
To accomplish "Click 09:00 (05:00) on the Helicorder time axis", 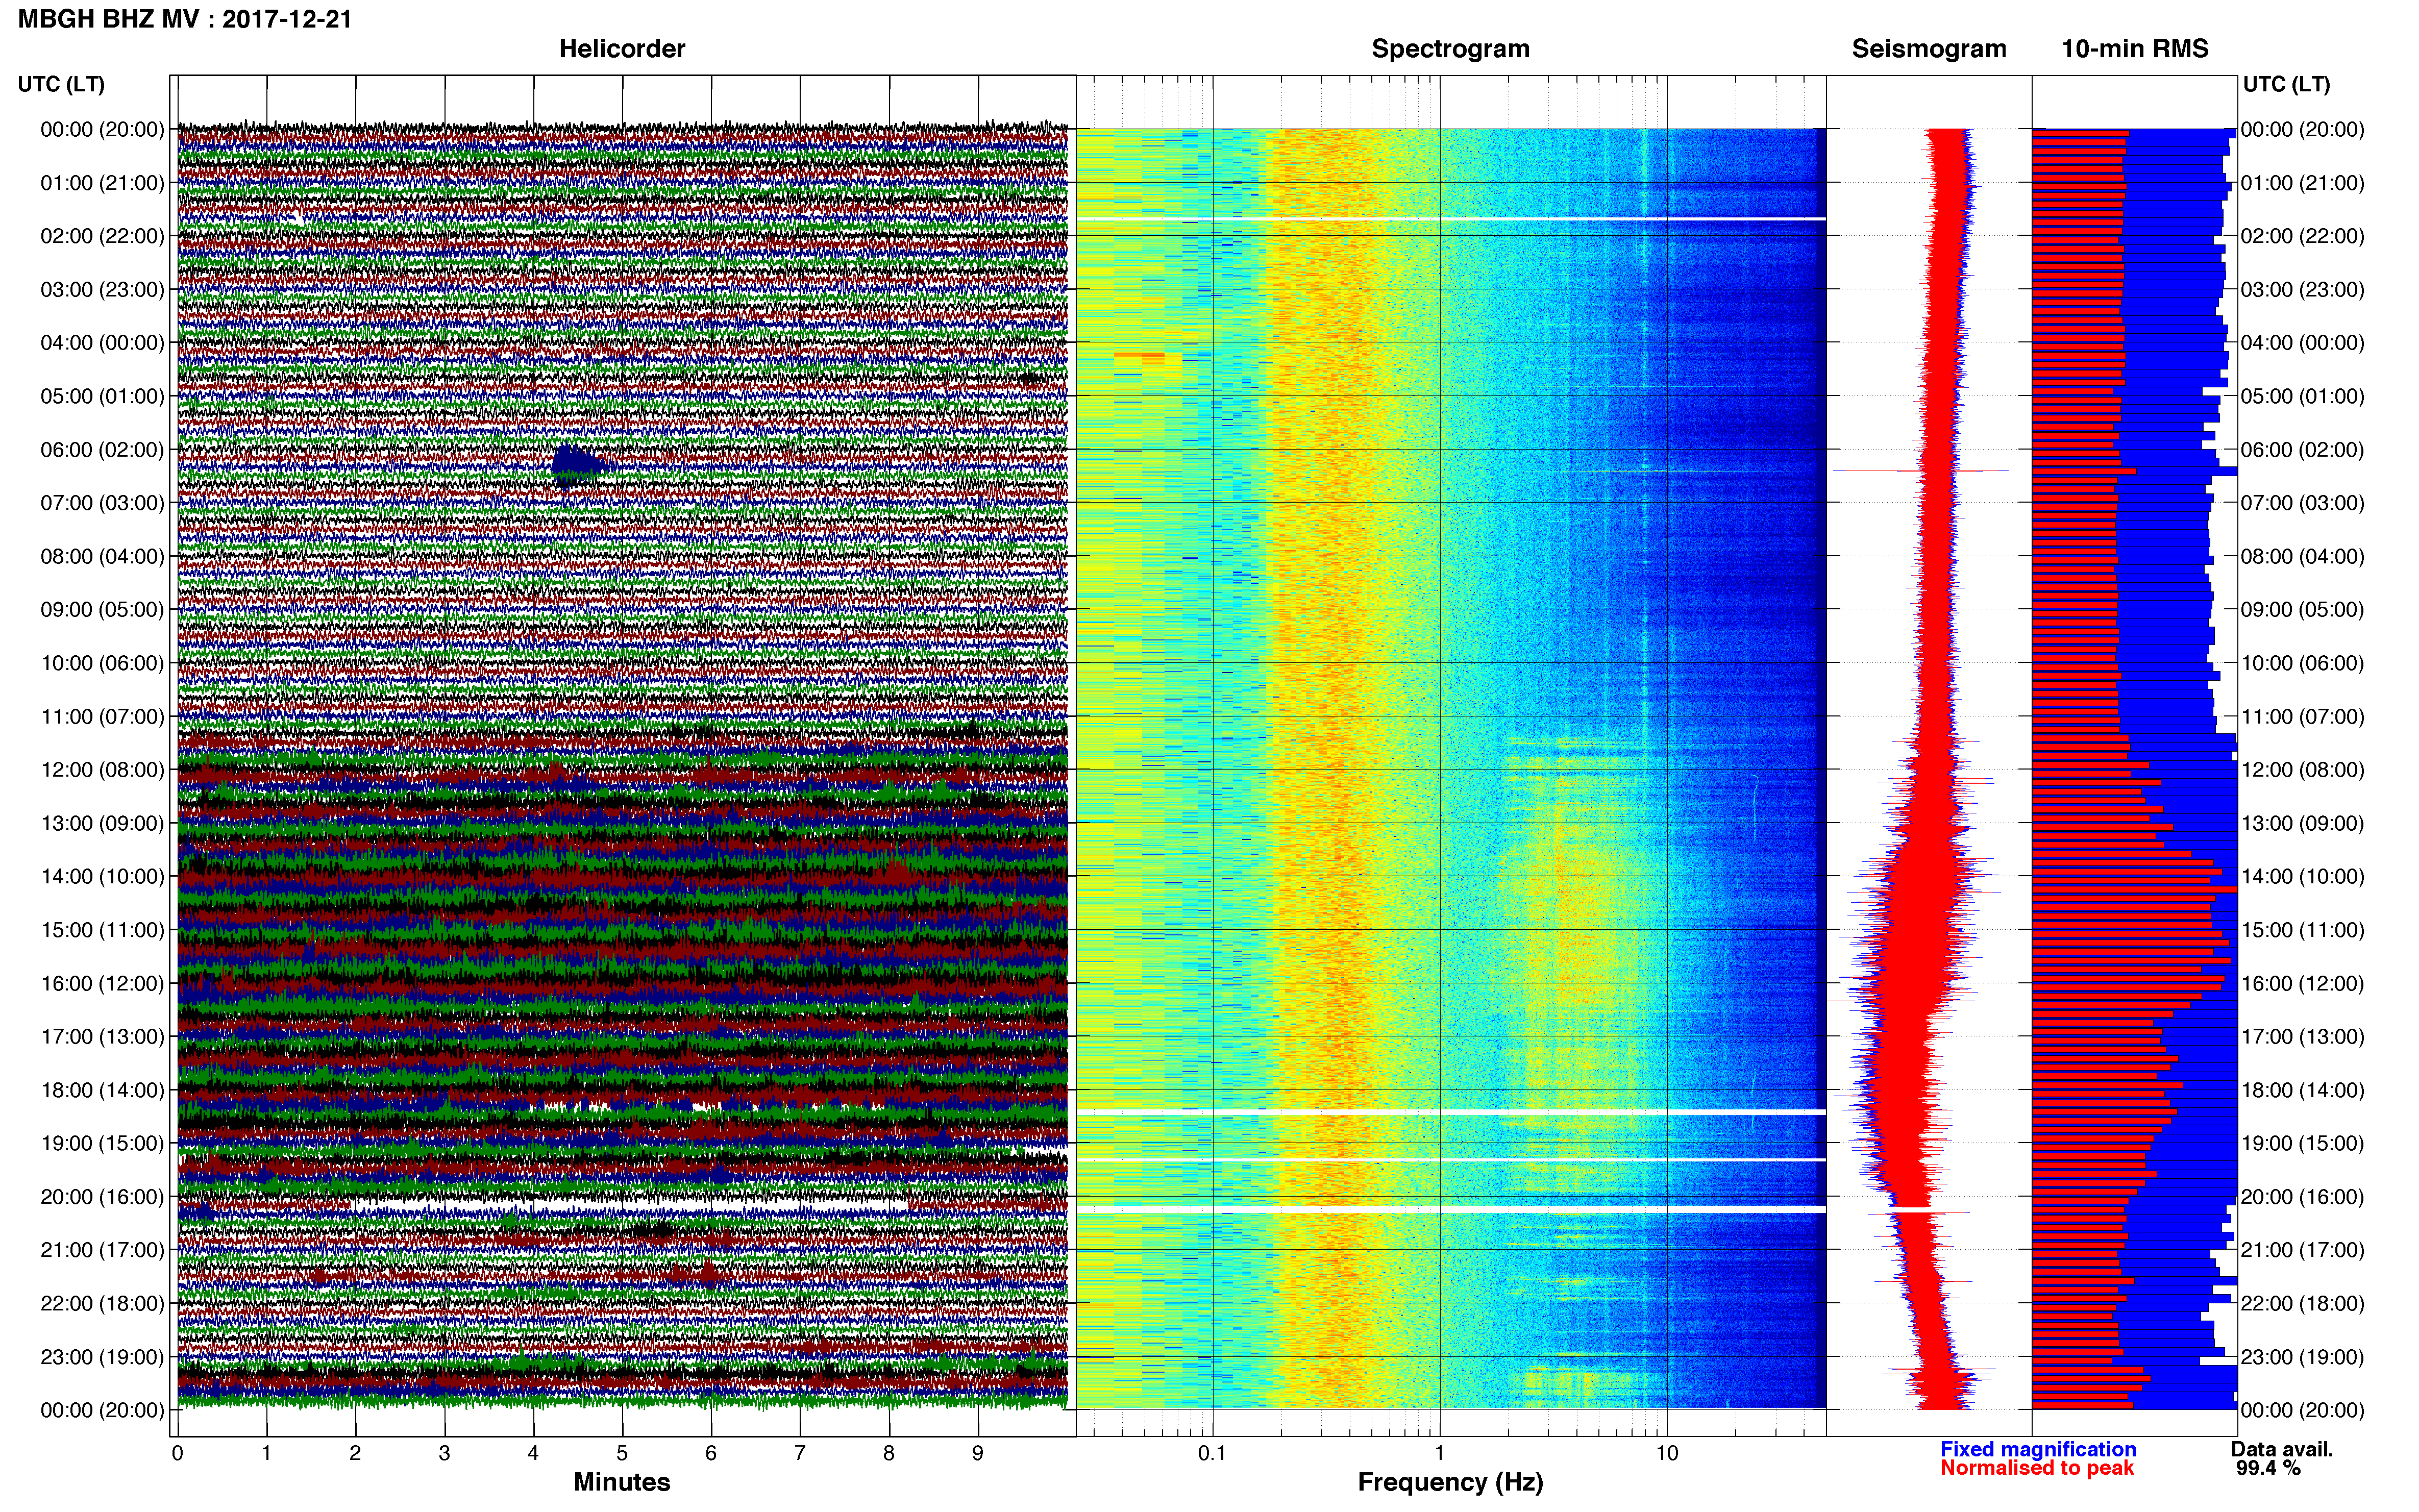I will pyautogui.click(x=102, y=610).
